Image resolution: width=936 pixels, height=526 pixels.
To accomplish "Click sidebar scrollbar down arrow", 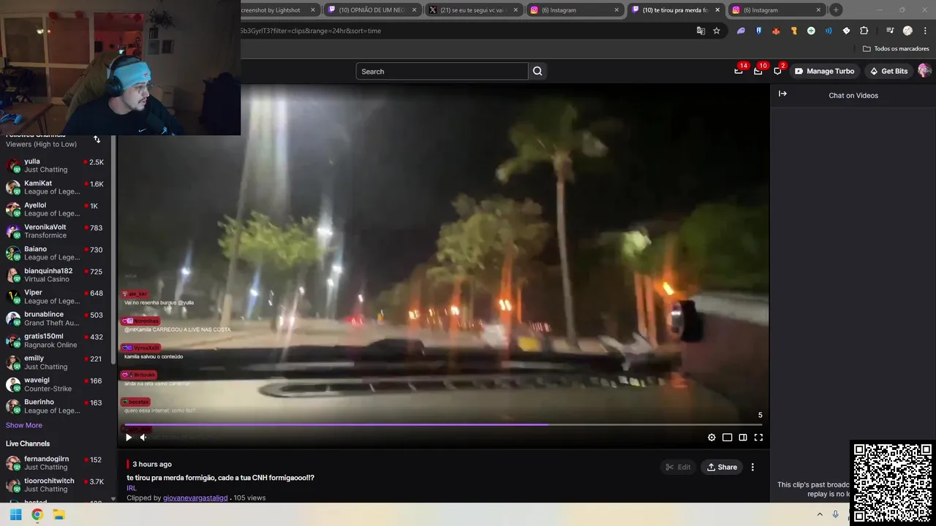I will (x=113, y=499).
